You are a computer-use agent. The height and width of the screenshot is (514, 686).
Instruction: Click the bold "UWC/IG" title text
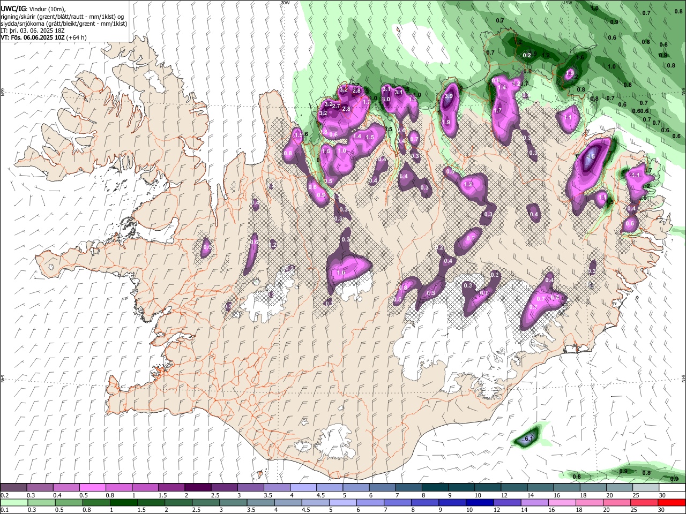coord(12,9)
